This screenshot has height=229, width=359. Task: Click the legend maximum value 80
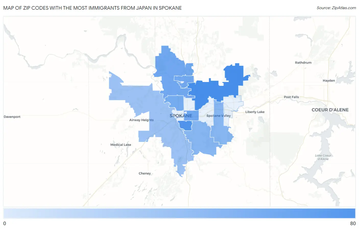pyautogui.click(x=353, y=223)
